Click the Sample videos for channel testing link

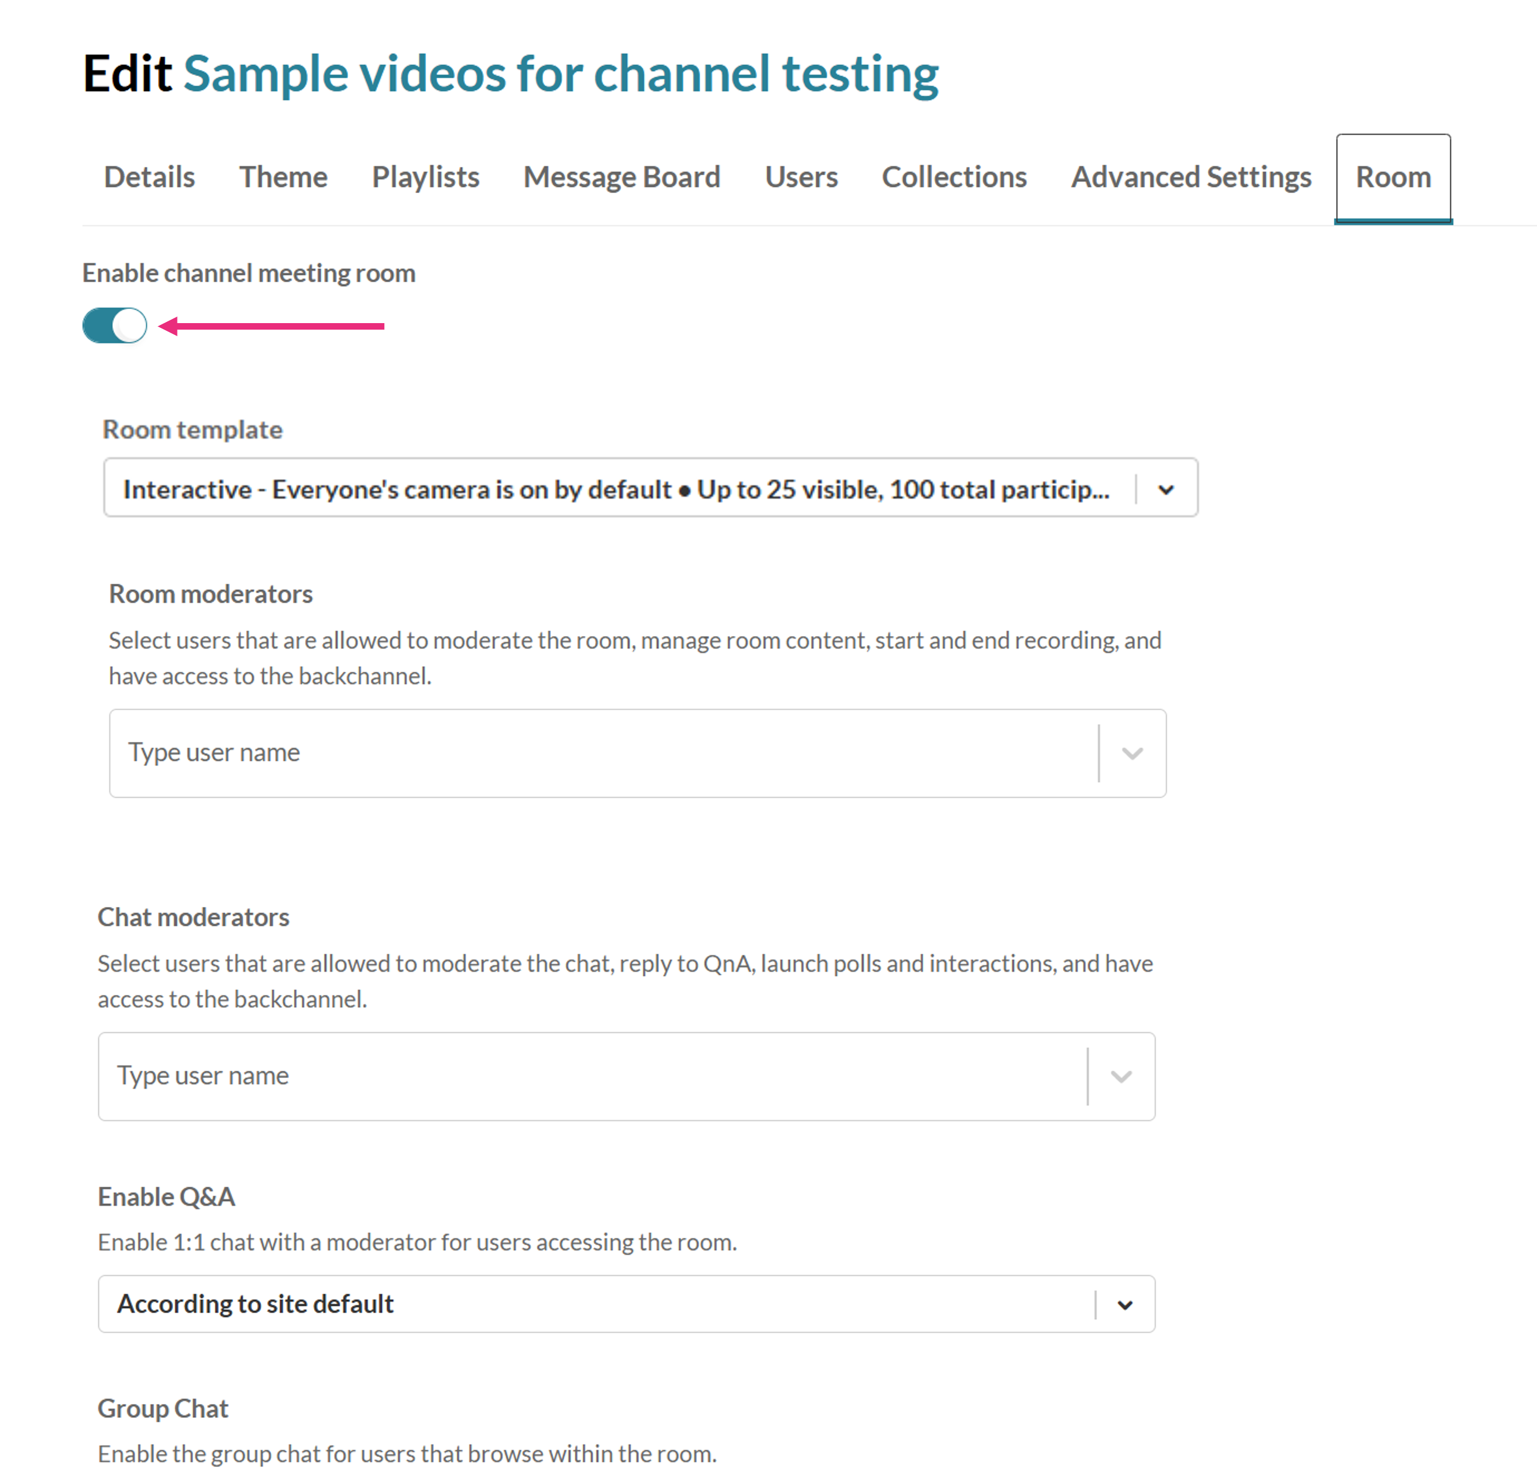pyautogui.click(x=560, y=74)
